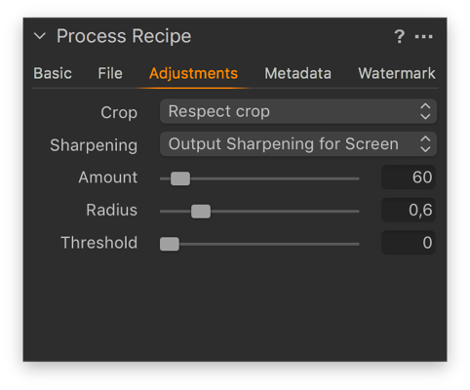This screenshot has width=470, height=390.
Task: Click the far right of the Amount slider track
Action: pos(357,178)
